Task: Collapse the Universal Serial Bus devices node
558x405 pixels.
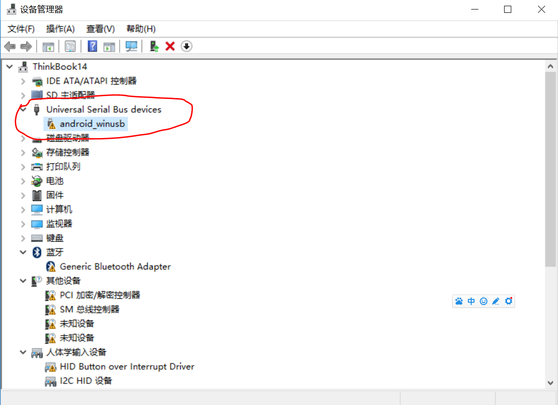Action: 23,109
